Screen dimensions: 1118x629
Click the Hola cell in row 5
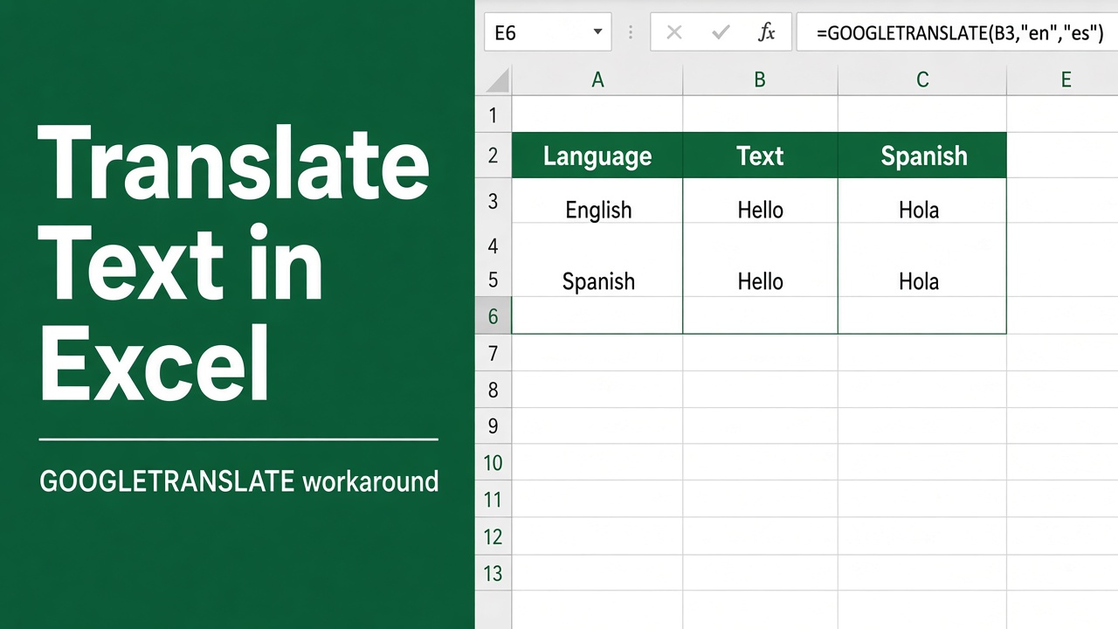click(922, 280)
